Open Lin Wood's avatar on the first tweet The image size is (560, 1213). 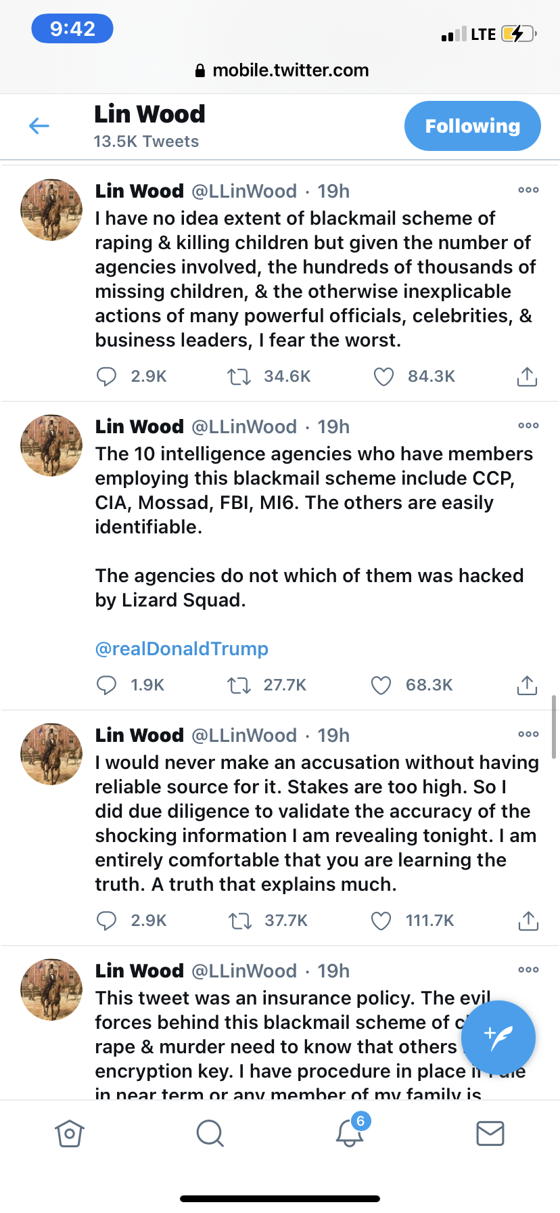pyautogui.click(x=51, y=210)
